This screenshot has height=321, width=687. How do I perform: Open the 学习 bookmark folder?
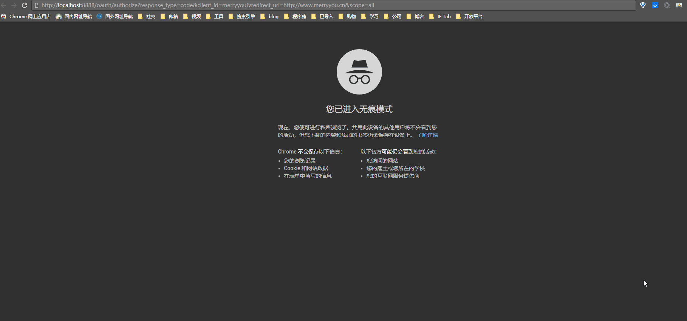(370, 16)
